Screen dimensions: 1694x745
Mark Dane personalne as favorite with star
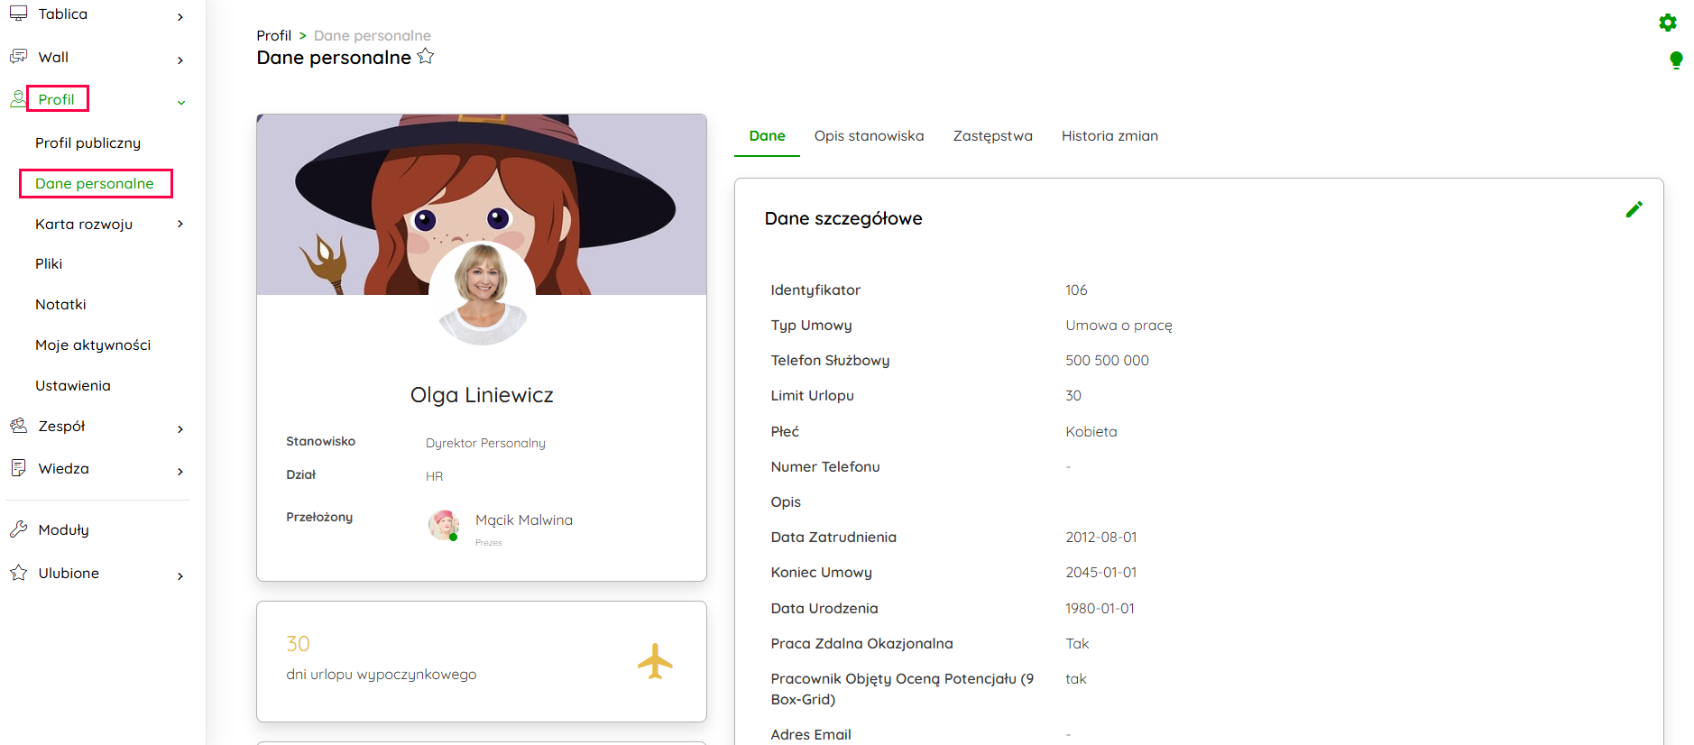click(426, 57)
